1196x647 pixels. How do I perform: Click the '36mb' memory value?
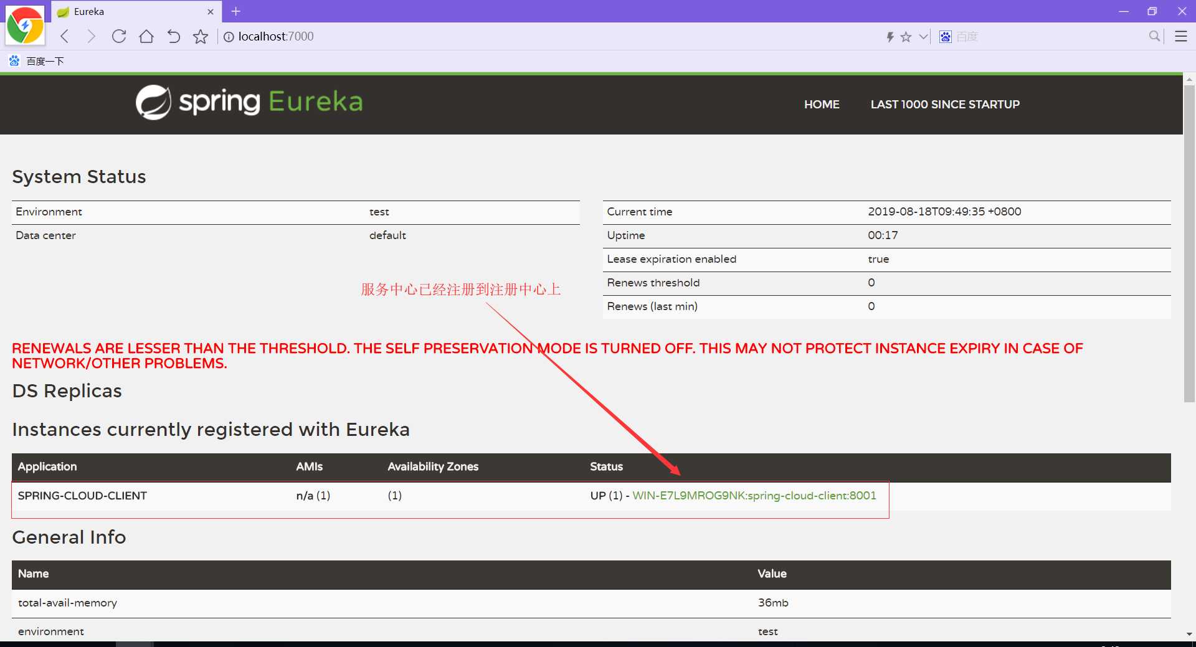click(x=773, y=603)
